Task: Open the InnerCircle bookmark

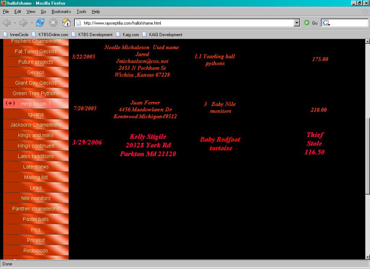Action: pyautogui.click(x=16, y=34)
